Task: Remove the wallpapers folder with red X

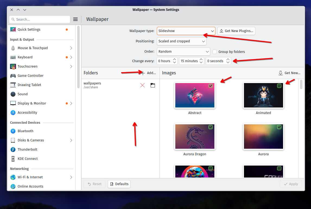Action: click(142, 85)
